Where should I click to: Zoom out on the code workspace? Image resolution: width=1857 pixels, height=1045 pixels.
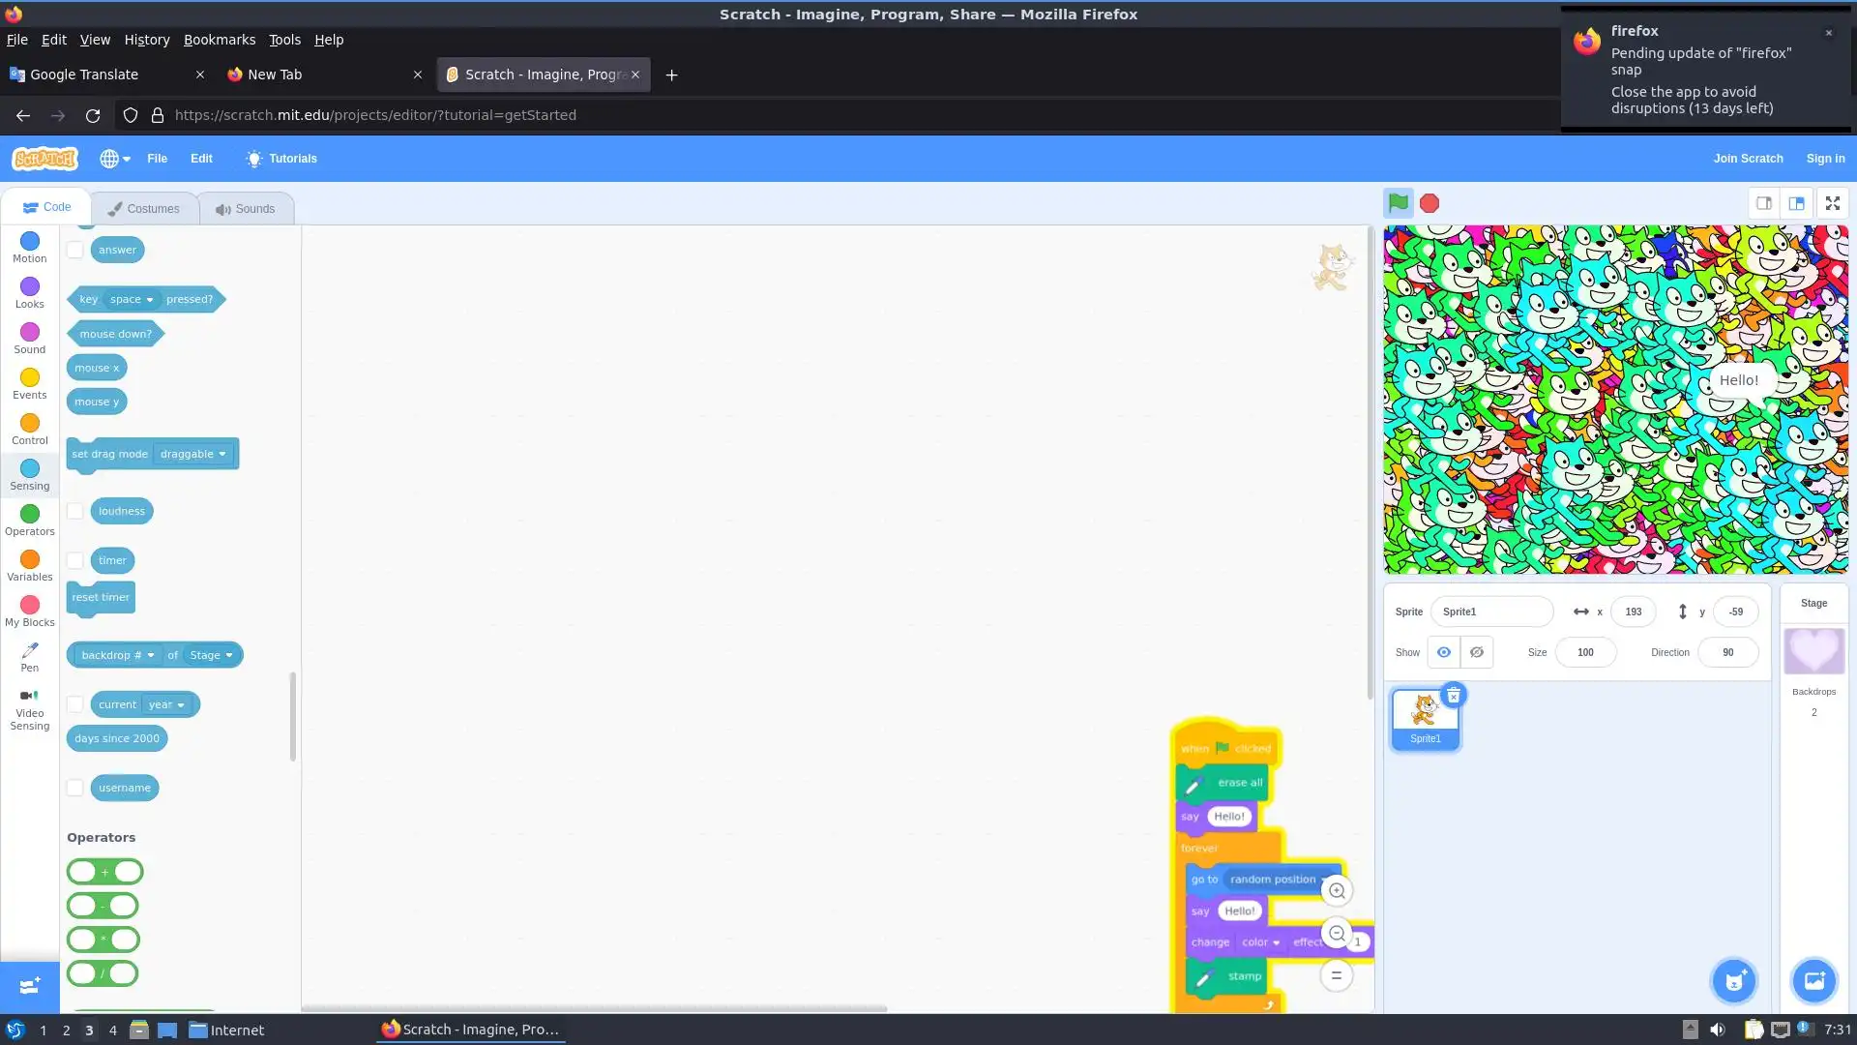pos(1337,934)
